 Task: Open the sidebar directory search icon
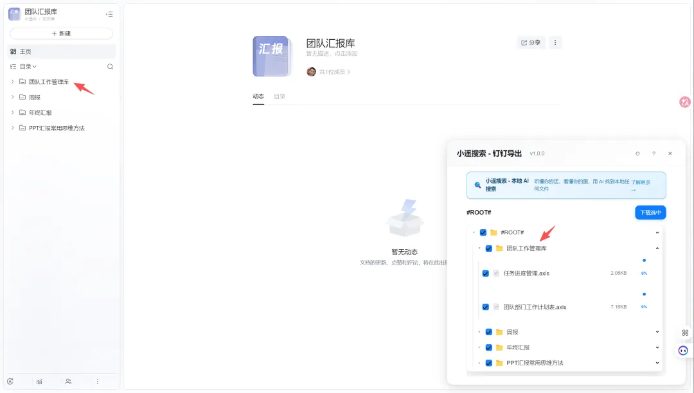111,67
